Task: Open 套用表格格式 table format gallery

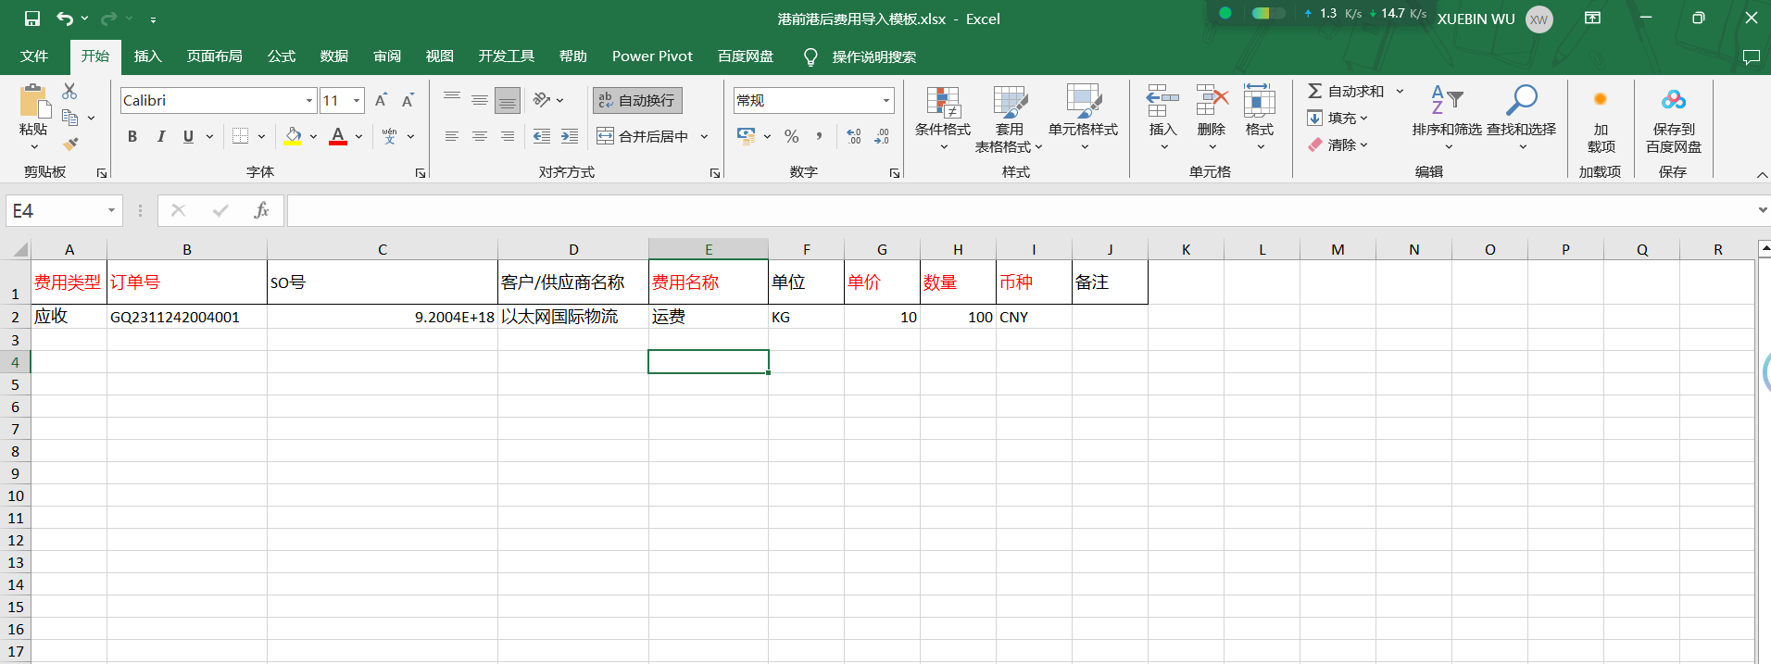Action: click(x=1009, y=118)
